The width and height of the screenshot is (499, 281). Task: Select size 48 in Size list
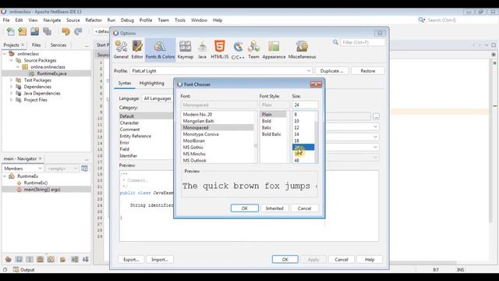coord(303,160)
